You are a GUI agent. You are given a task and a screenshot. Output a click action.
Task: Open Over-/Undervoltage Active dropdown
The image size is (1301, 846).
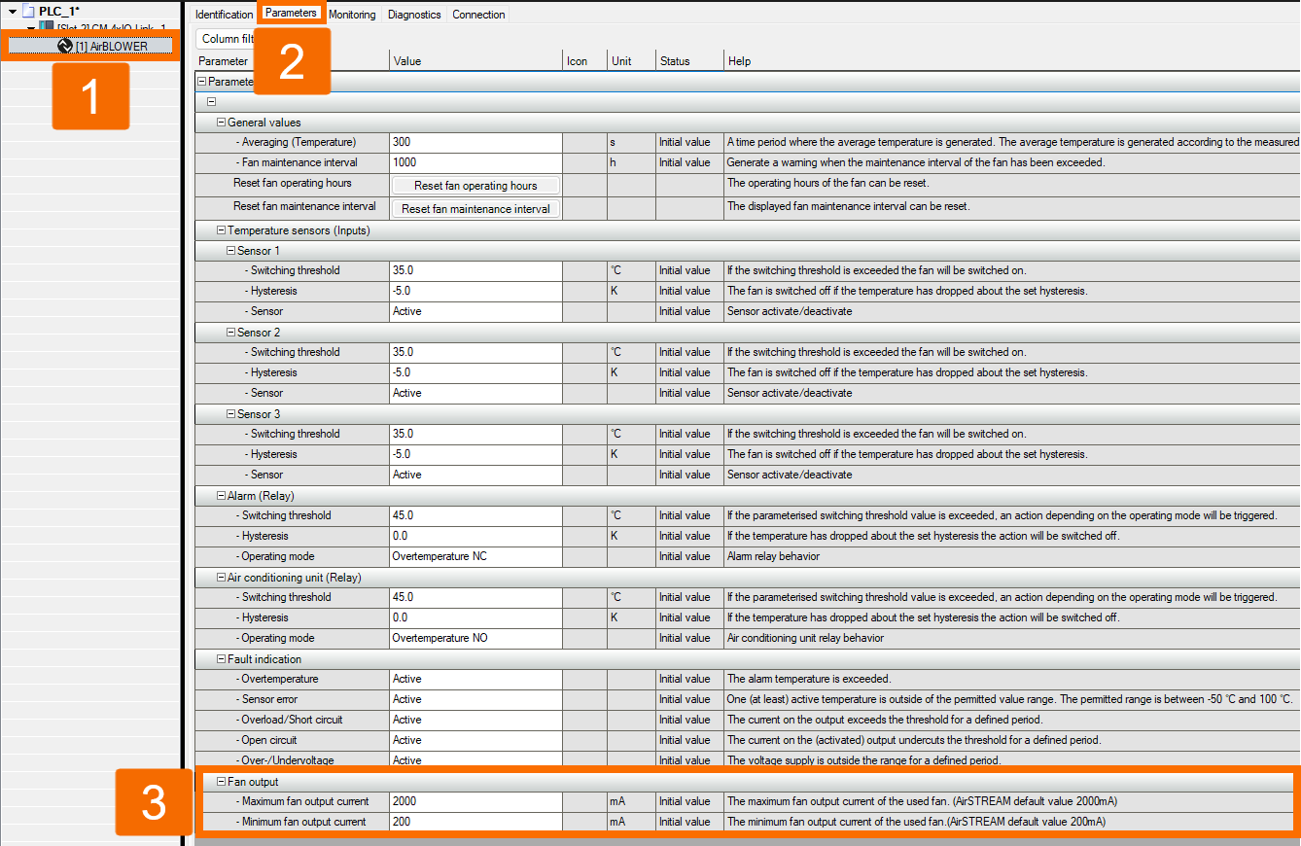[x=475, y=760]
